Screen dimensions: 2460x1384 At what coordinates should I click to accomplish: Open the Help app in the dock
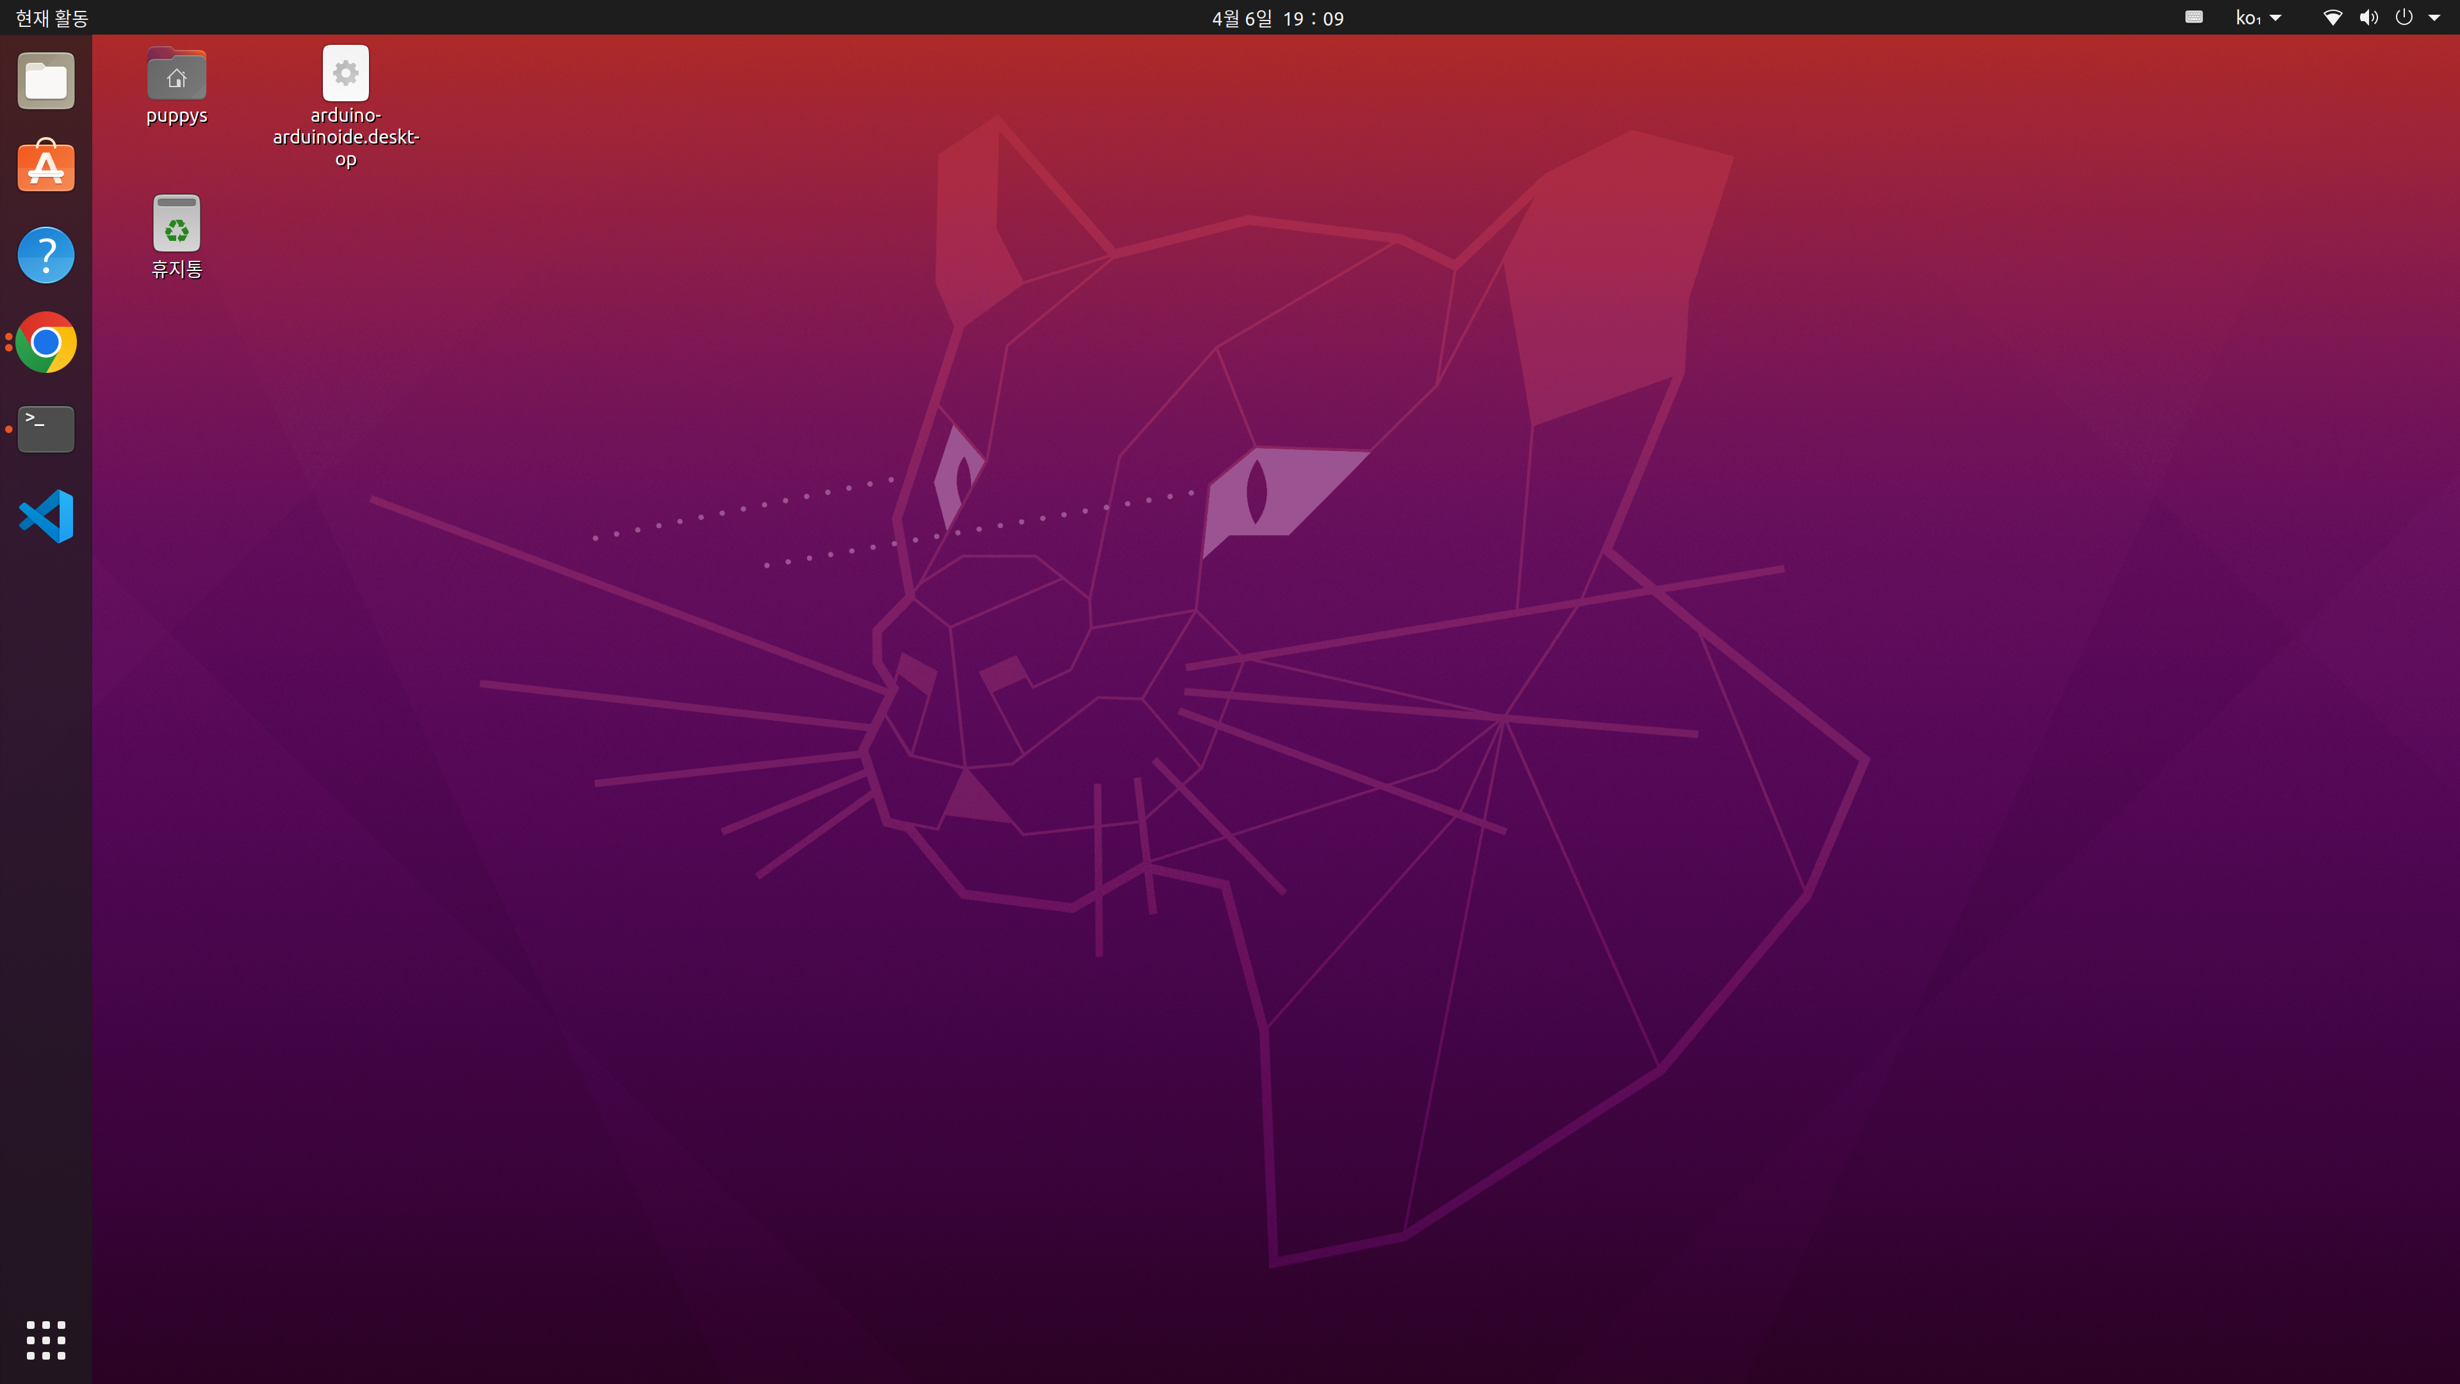coord(46,255)
